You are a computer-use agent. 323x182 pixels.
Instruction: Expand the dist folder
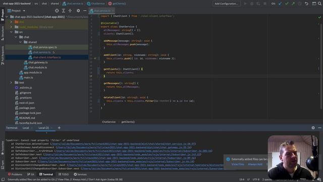coord(11,22)
